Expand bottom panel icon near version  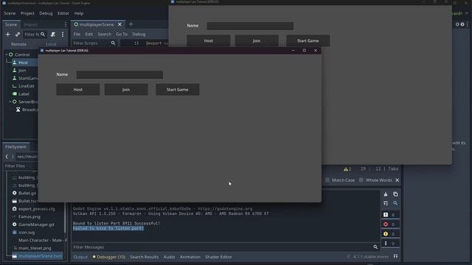[x=395, y=256]
